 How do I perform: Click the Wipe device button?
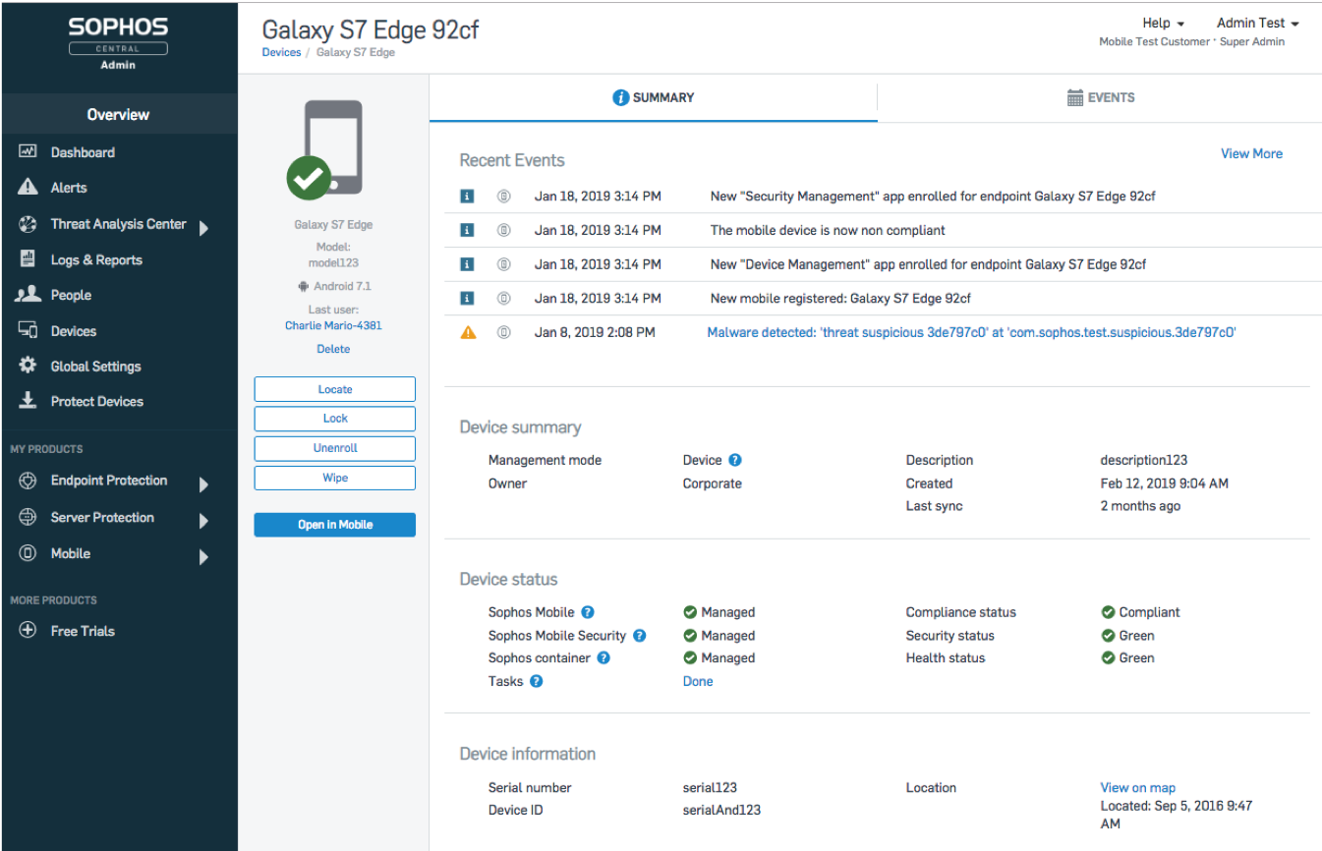click(334, 478)
